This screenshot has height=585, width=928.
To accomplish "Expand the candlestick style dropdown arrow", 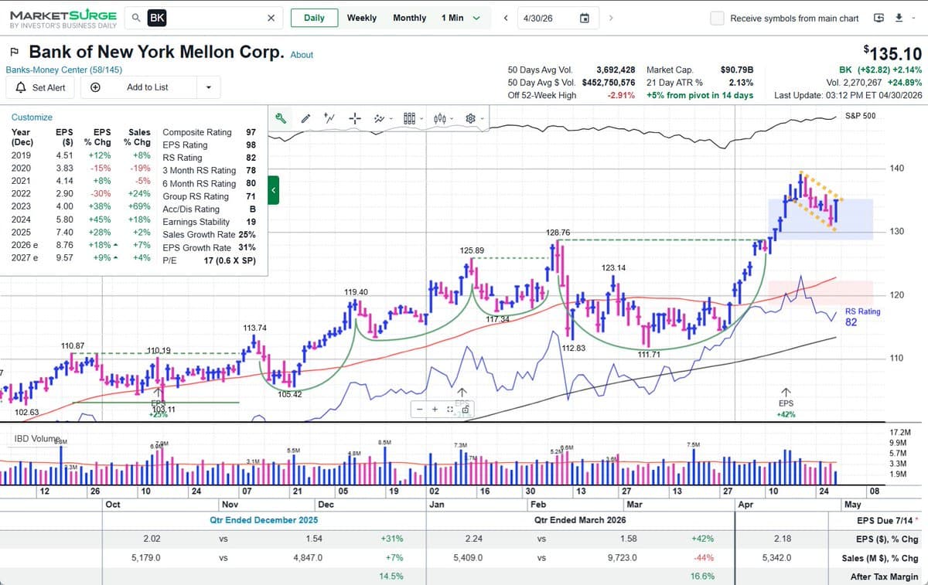I will tap(452, 119).
